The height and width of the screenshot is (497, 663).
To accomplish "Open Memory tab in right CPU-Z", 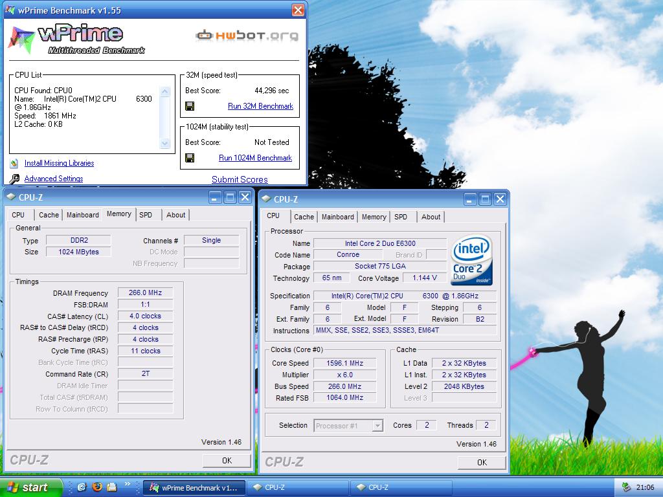I will coord(374,217).
